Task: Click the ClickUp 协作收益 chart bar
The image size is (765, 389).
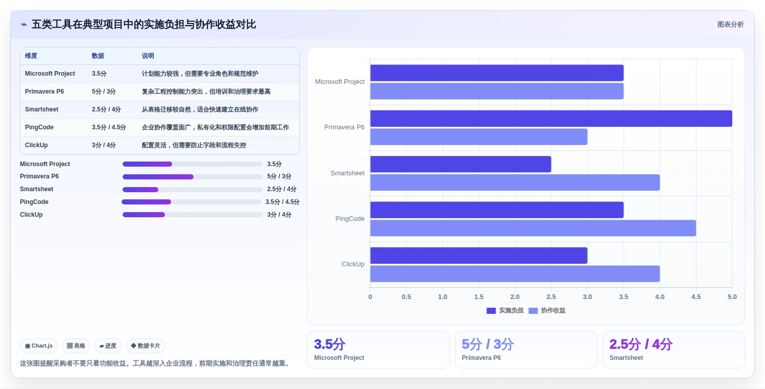Action: (x=515, y=273)
